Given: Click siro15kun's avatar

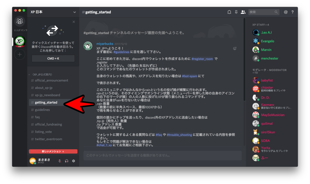Looking at the screenshot, I should click(256, 132).
